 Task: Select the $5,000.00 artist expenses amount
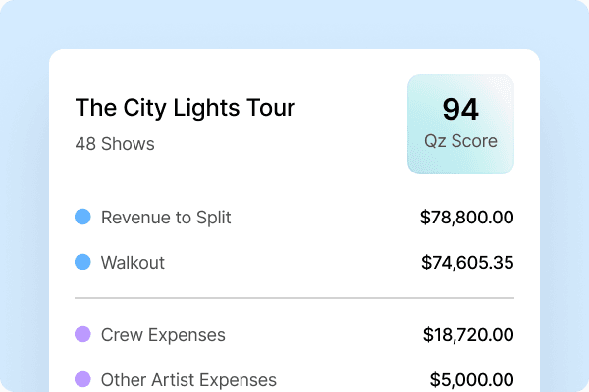tap(471, 379)
